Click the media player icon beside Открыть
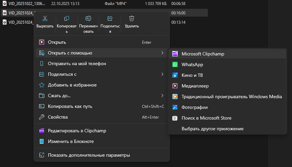 click(x=42, y=42)
